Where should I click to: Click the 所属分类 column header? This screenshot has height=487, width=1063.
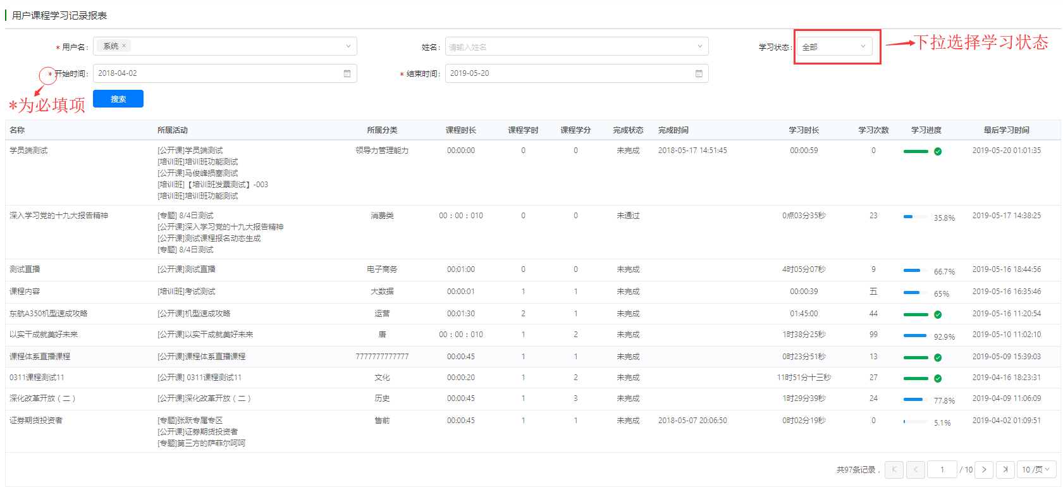382,130
